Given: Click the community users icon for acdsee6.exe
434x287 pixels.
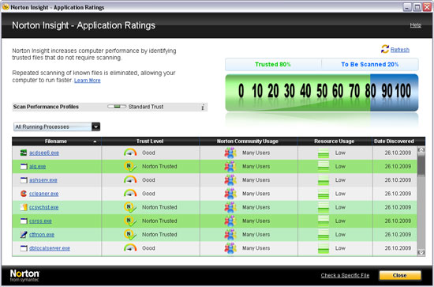Looking at the screenshot, I should point(230,153).
